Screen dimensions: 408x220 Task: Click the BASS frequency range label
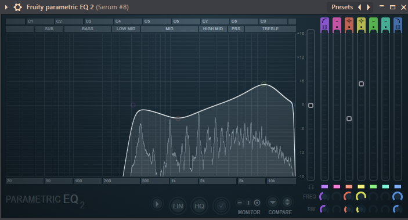point(88,29)
